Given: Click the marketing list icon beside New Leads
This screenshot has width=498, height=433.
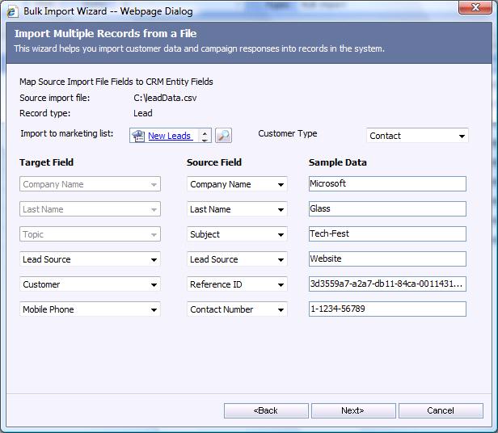Looking at the screenshot, I should click(139, 136).
